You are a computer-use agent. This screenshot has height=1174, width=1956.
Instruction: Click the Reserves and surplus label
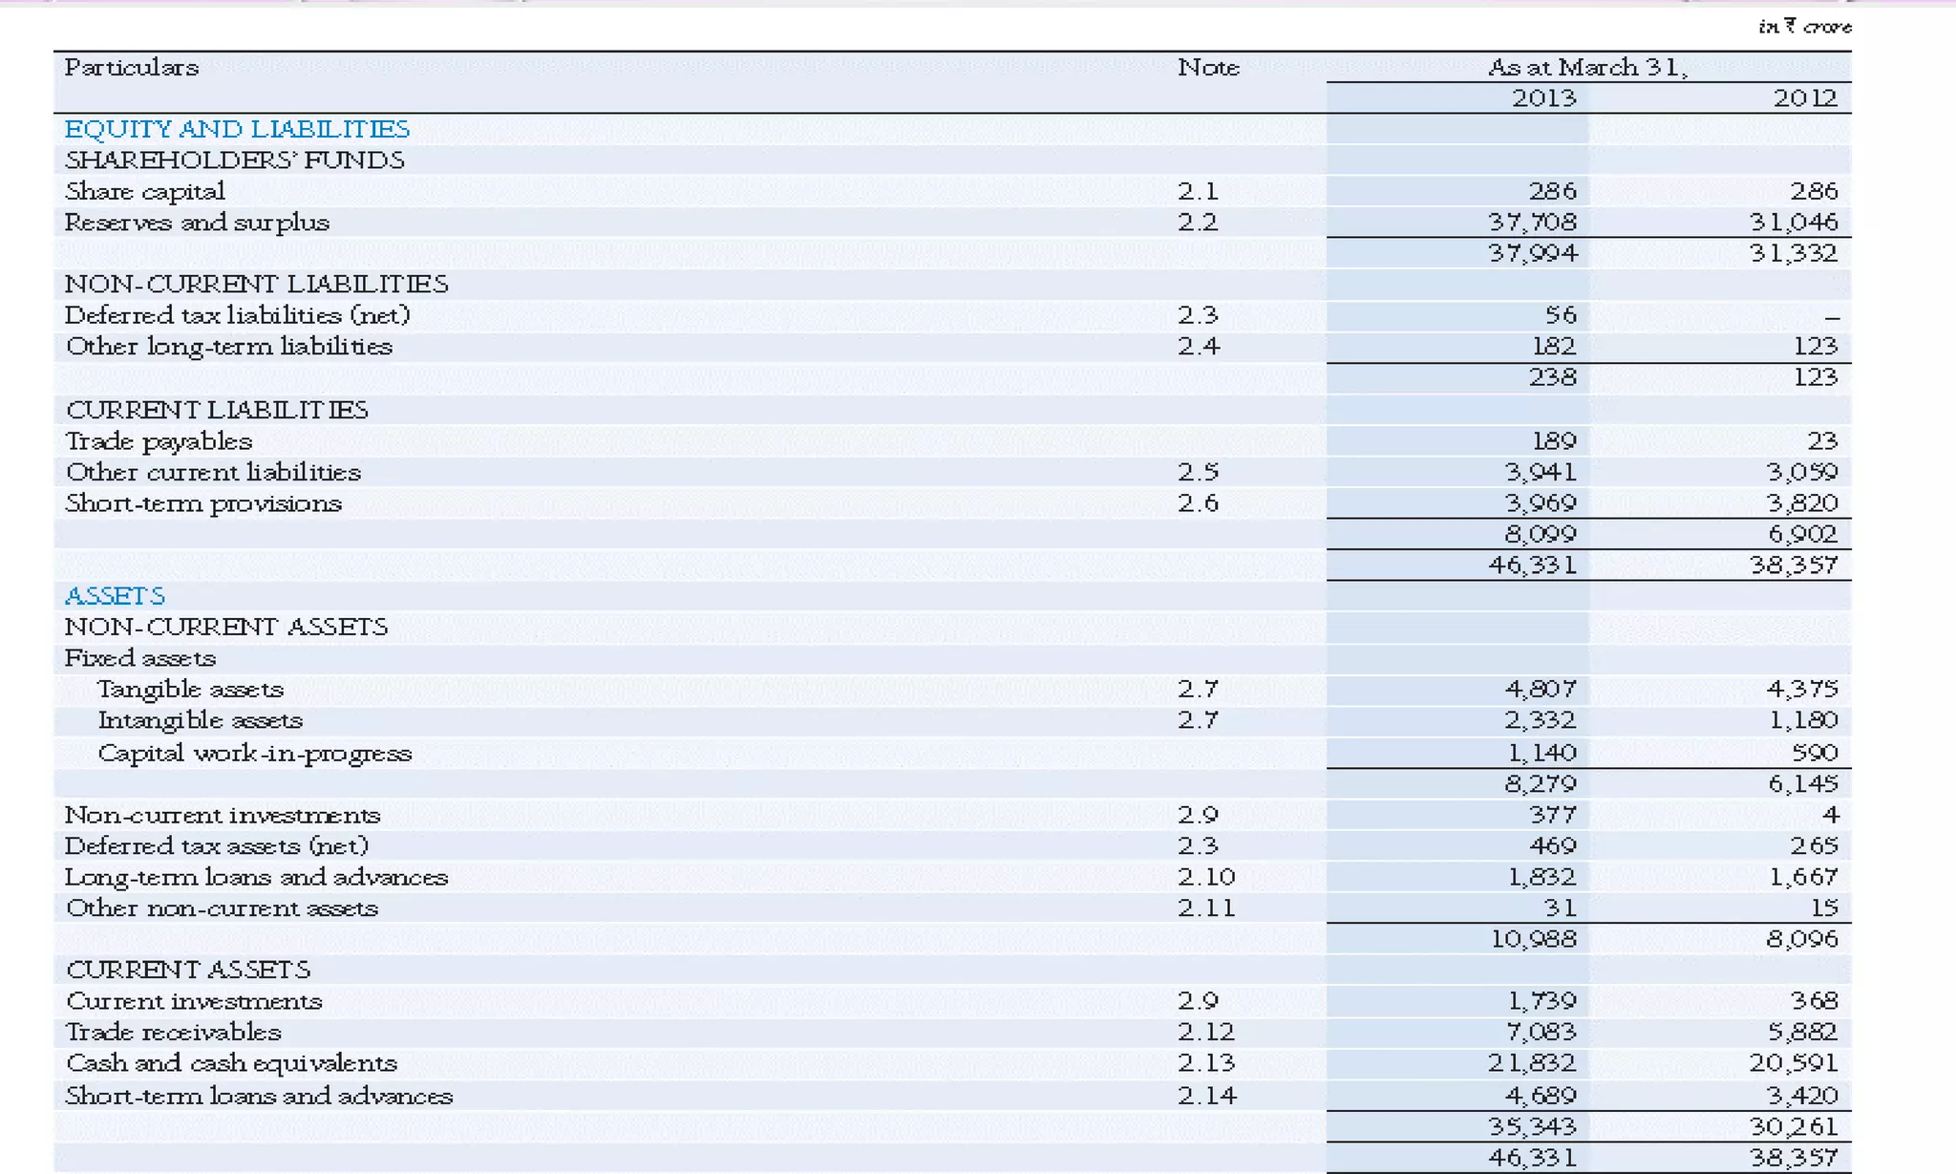coord(197,222)
